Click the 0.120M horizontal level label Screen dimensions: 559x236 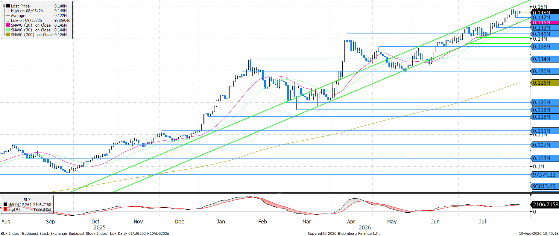[x=545, y=103]
